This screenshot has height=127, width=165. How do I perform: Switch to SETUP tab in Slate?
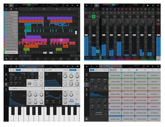[105, 70]
